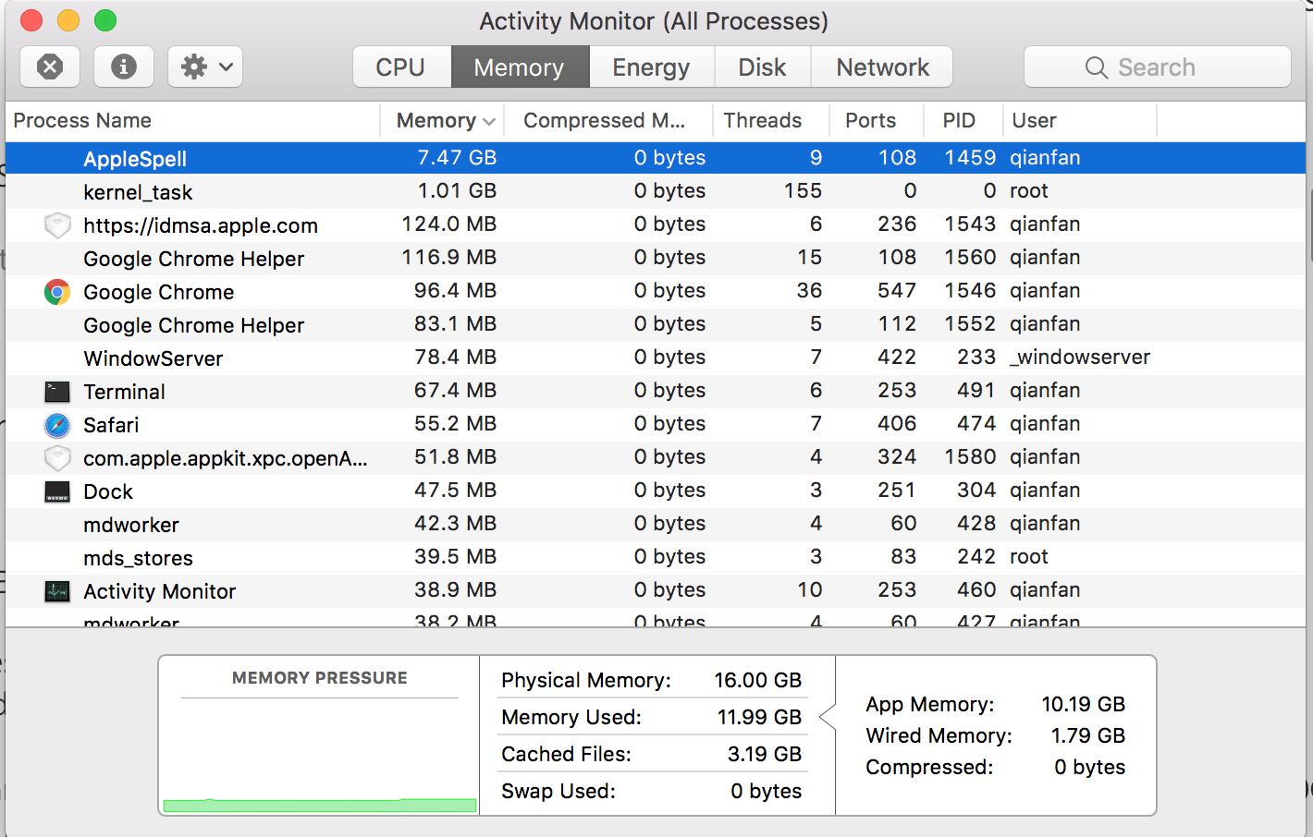This screenshot has width=1313, height=837.
Task: Click the Terminal icon in process list
Action: tap(57, 392)
